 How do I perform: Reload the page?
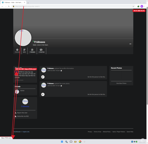[x=9, y=7]
